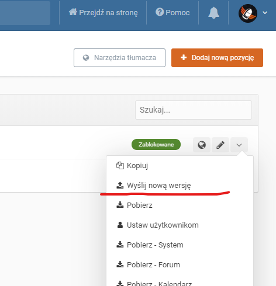Focus the Szukaj search field
This screenshot has height=286, width=276.
point(194,110)
